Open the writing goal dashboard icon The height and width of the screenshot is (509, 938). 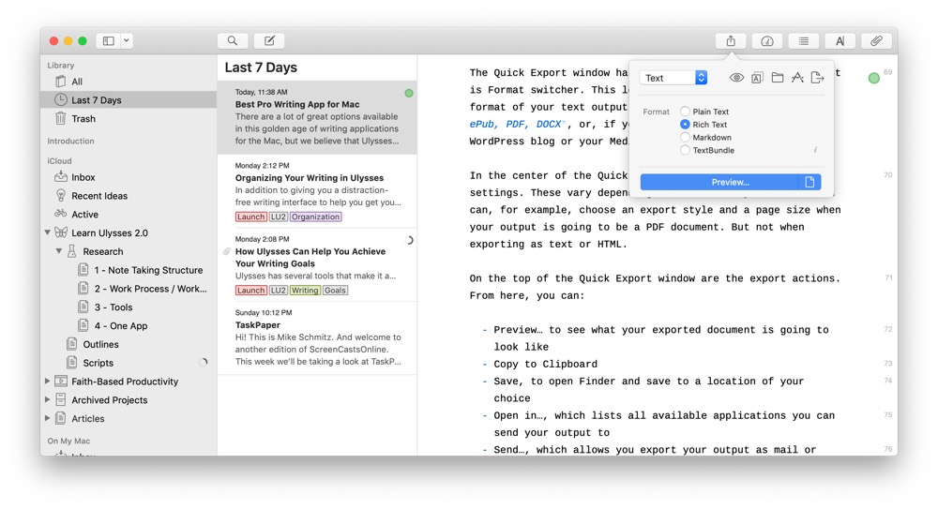(x=767, y=40)
